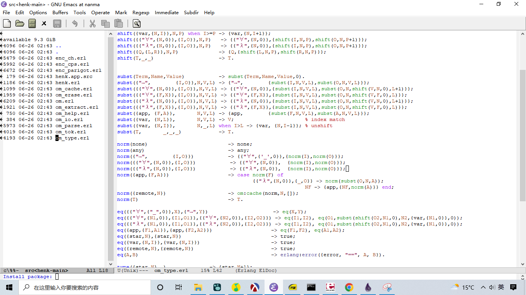Image resolution: width=526 pixels, height=295 pixels.
Task: Click the search magnifier toolbar icon
Action: pyautogui.click(x=137, y=24)
